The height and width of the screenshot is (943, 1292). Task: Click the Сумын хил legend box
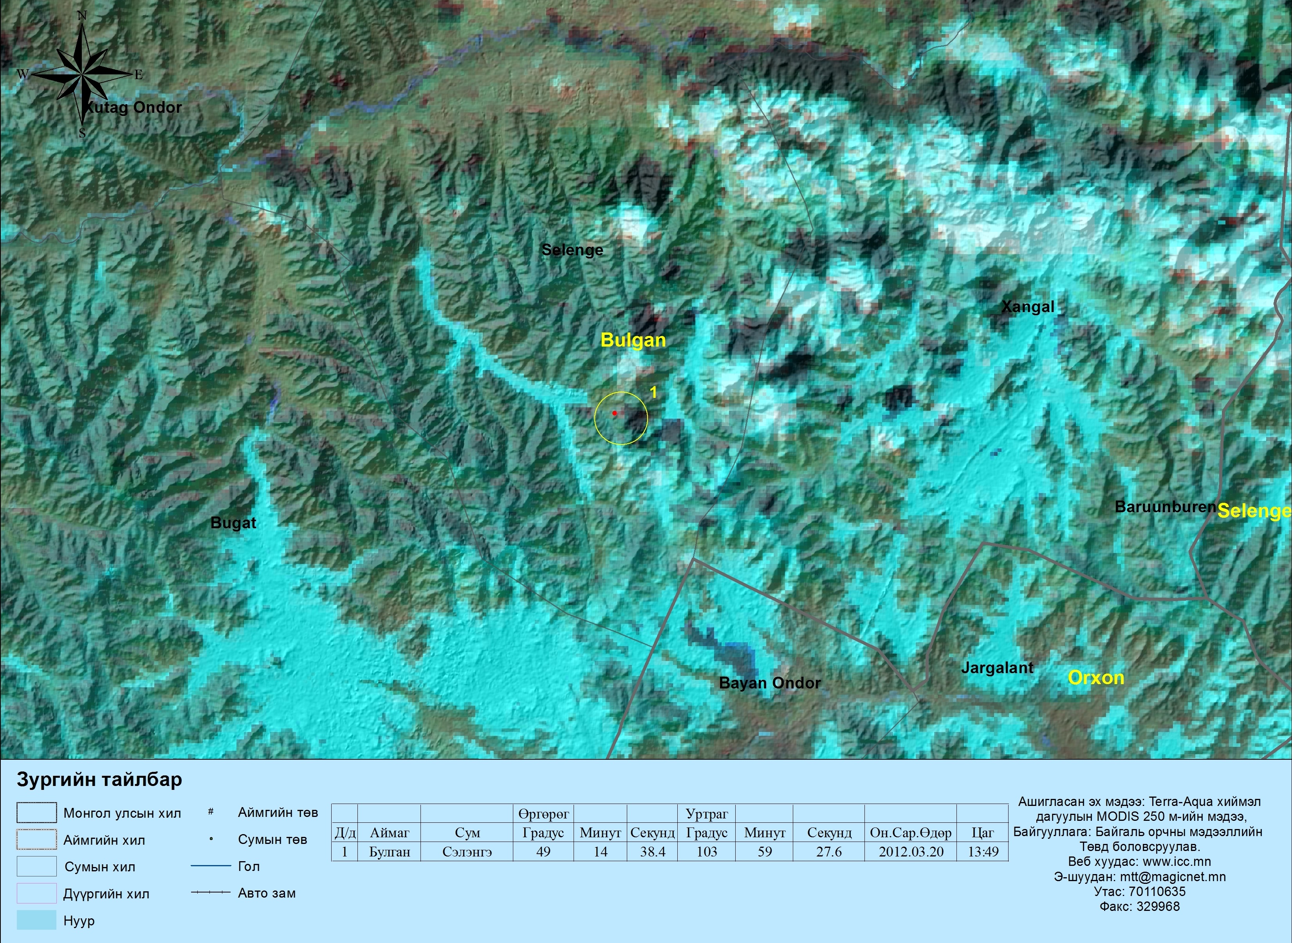pyautogui.click(x=36, y=867)
